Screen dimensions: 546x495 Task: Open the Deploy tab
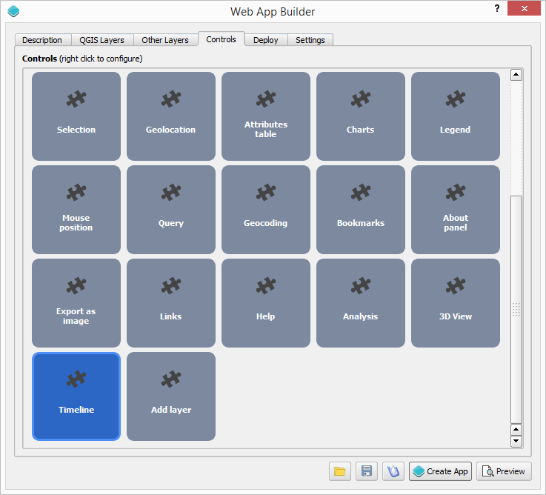(x=265, y=40)
